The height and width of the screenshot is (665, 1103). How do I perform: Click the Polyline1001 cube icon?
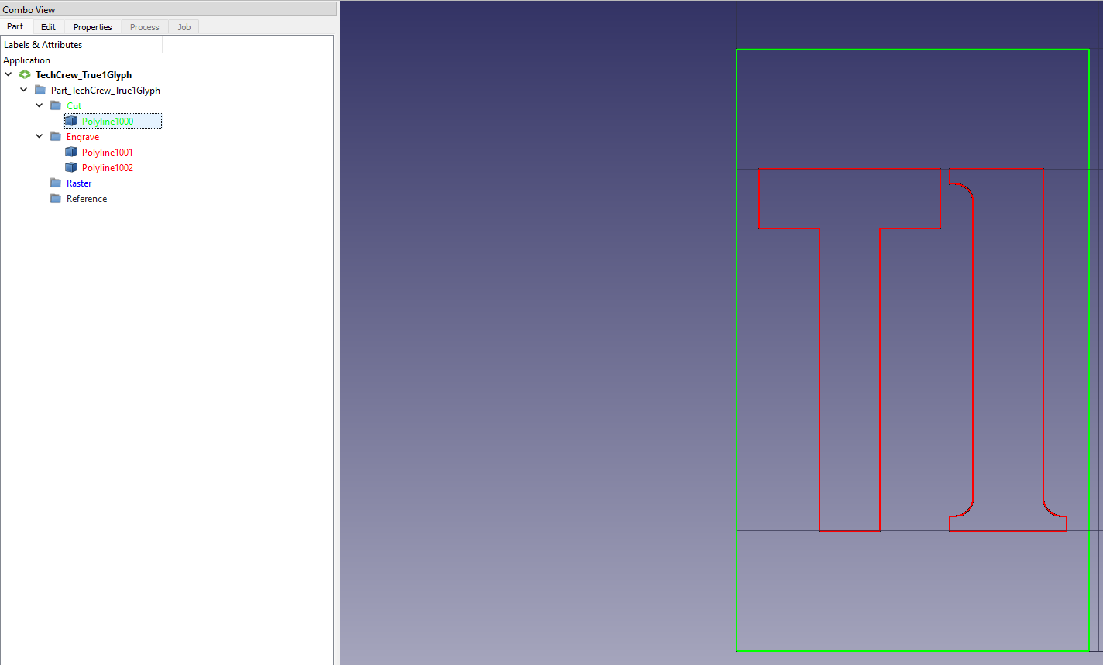point(71,153)
